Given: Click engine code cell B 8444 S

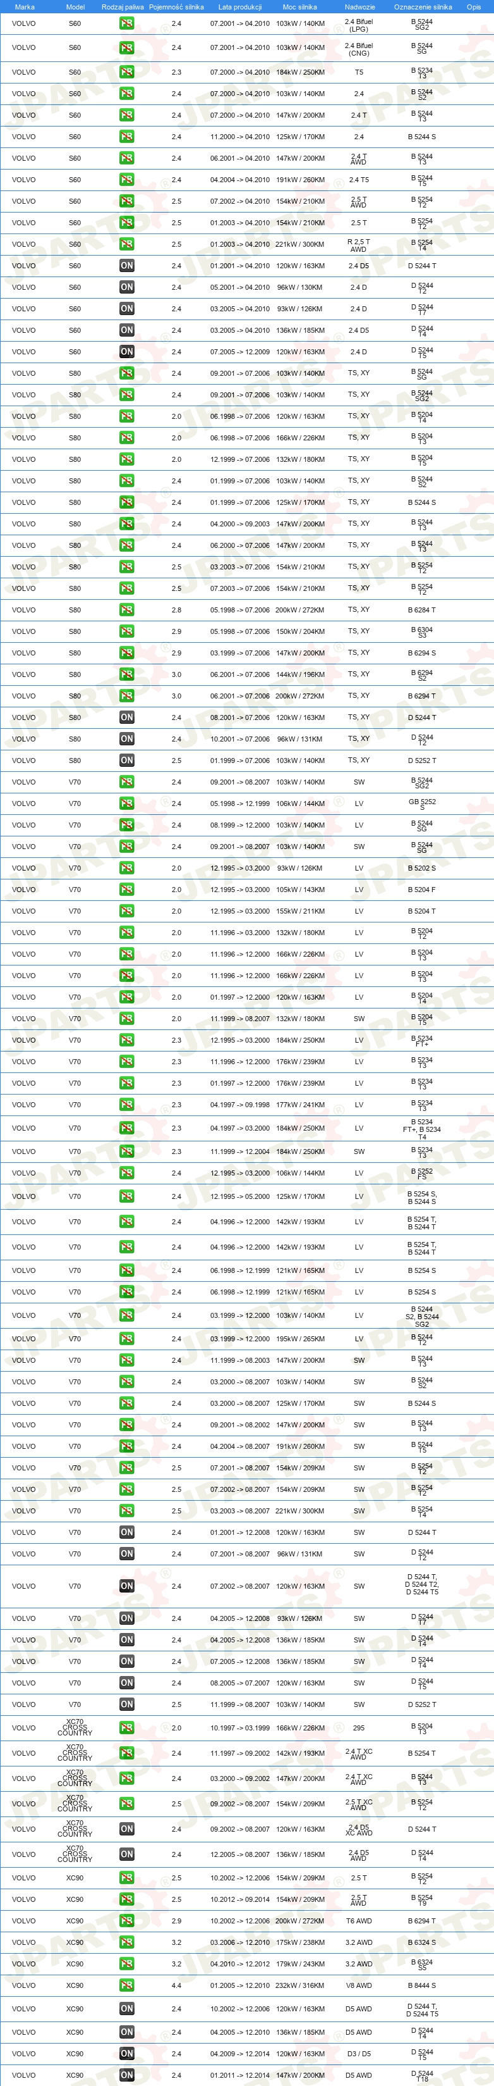Looking at the screenshot, I should coord(422,1985).
